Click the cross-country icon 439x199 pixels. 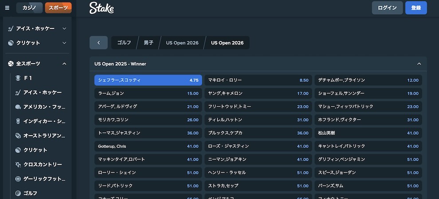pos(18,165)
